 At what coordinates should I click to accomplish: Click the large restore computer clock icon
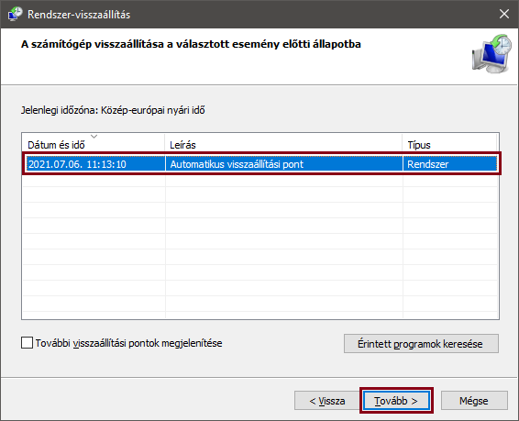coord(491,53)
